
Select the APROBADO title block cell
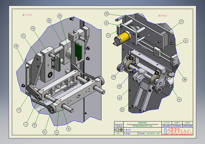188,126
